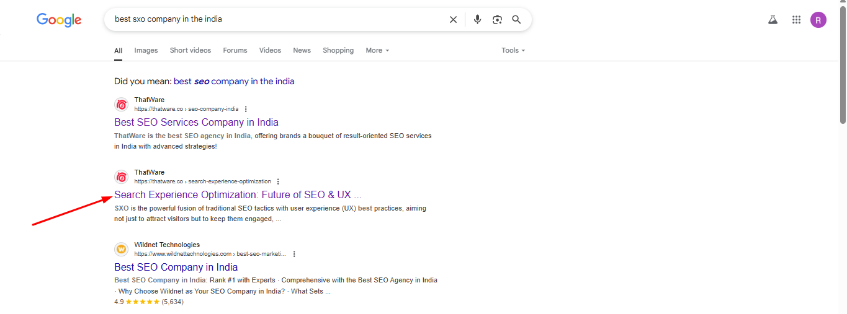Viewport: 847px width, 314px height.
Task: Search by image with the Lens icon
Action: (497, 20)
